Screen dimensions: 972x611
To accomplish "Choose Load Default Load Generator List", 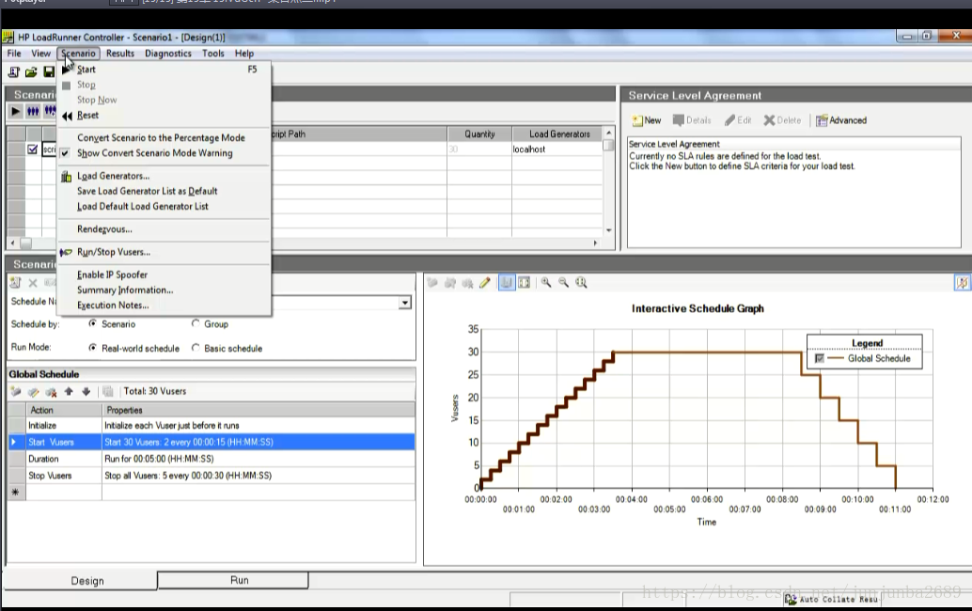I will (164, 207).
